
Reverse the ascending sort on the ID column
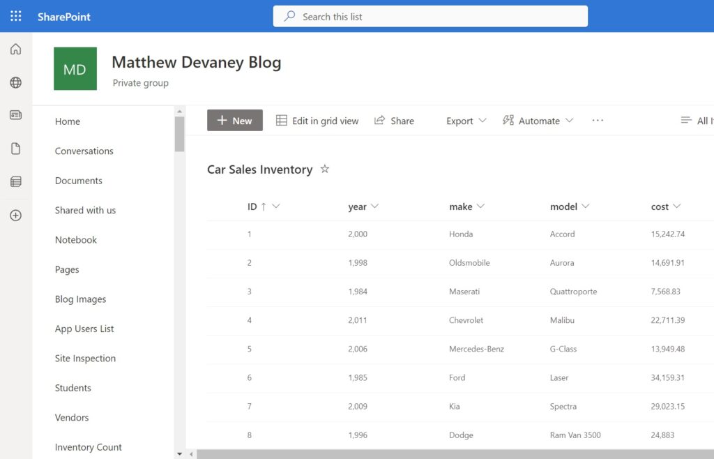pyautogui.click(x=263, y=206)
